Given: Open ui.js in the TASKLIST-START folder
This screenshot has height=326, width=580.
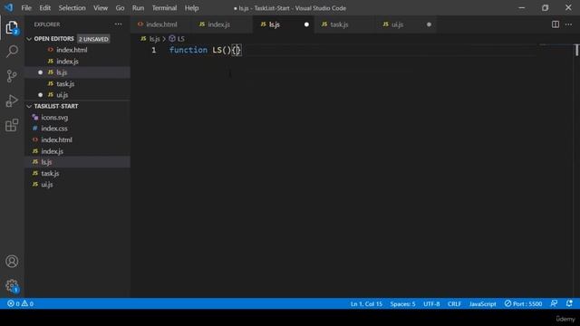Looking at the screenshot, I should [x=77, y=185].
